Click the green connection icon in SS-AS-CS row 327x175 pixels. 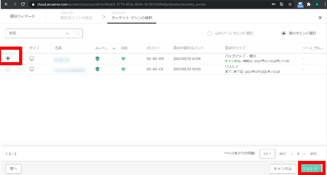123,69
